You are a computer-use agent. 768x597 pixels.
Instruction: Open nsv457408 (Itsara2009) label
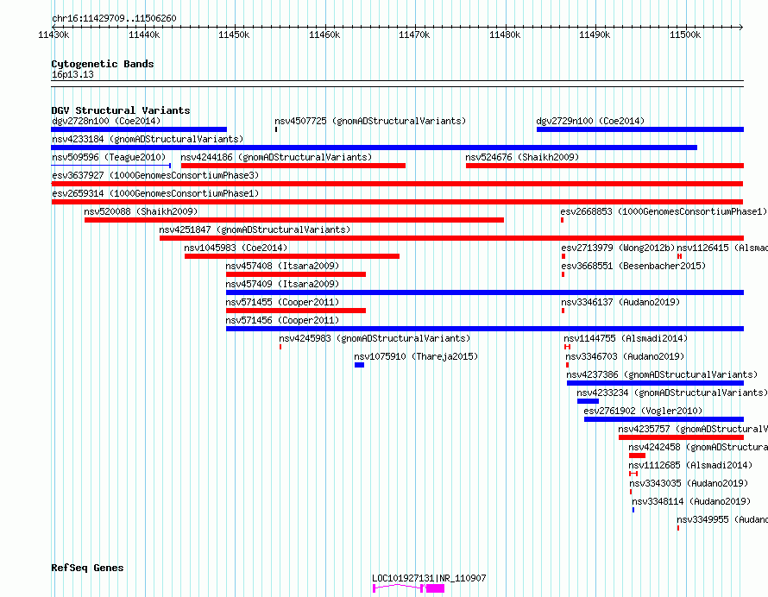tap(282, 266)
